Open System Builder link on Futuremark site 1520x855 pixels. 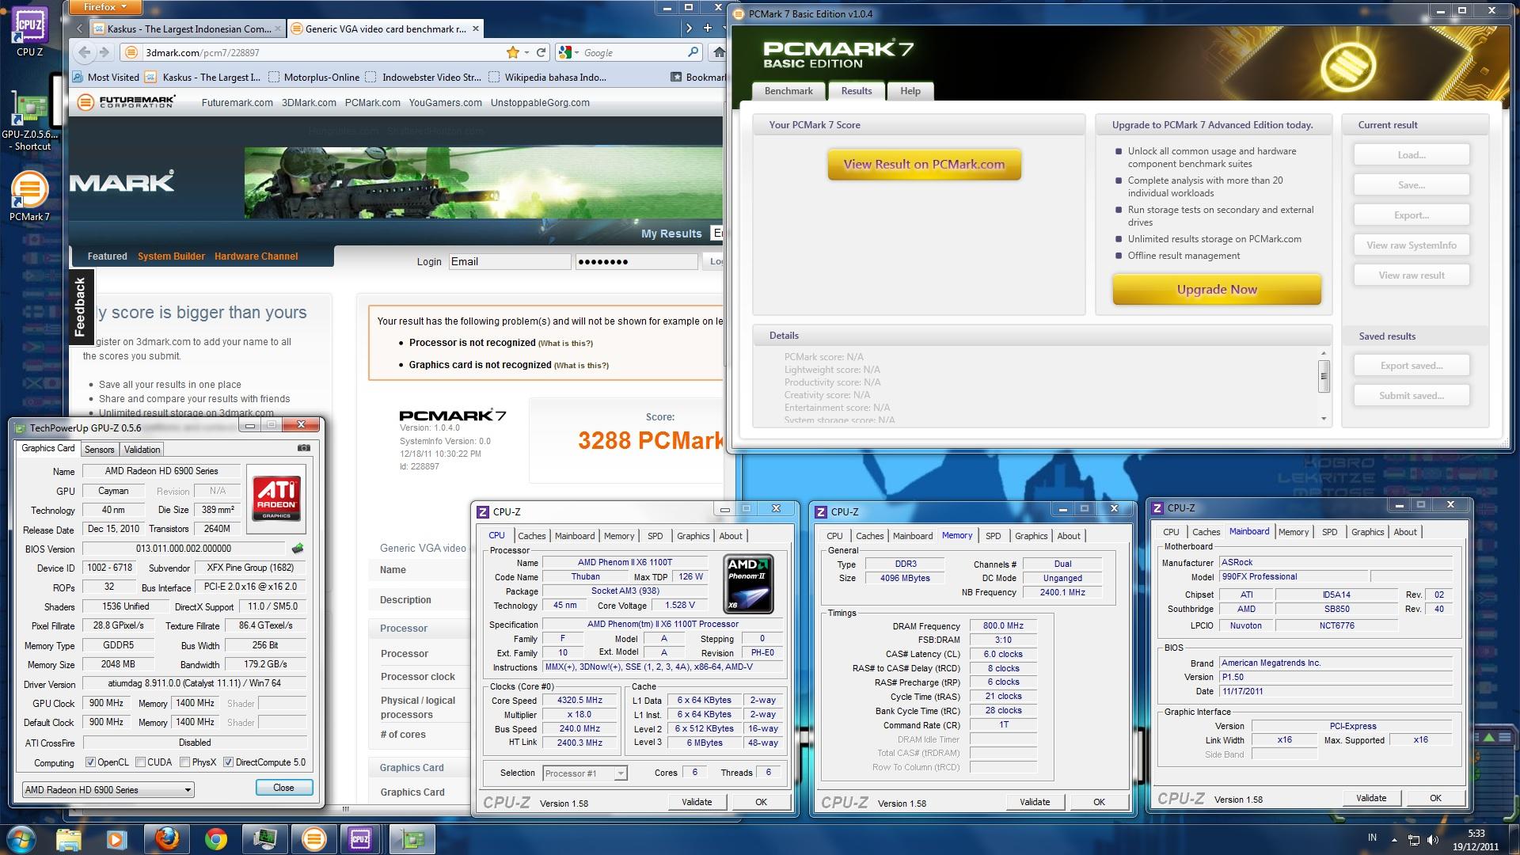pos(171,256)
